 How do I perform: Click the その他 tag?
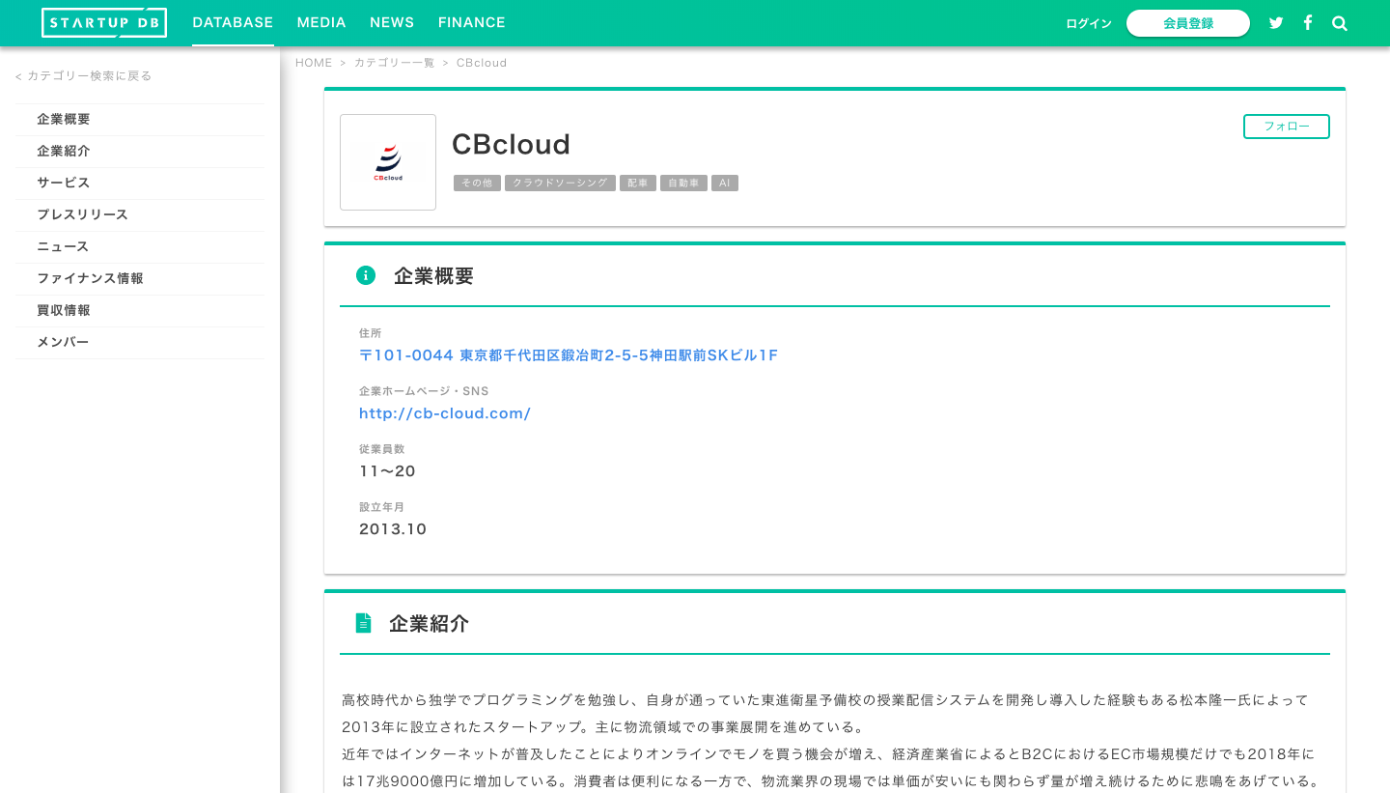pos(477,183)
